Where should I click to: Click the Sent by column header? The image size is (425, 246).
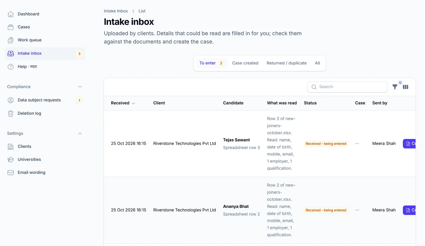[x=380, y=103]
